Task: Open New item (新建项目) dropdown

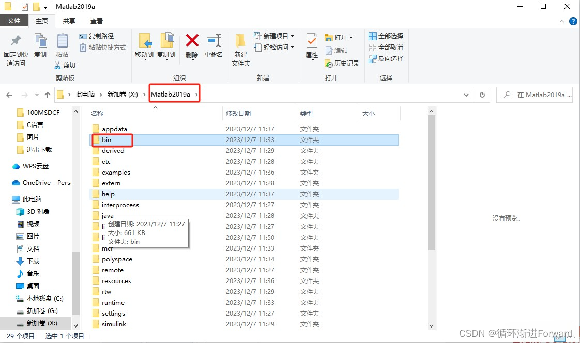Action: (x=274, y=36)
